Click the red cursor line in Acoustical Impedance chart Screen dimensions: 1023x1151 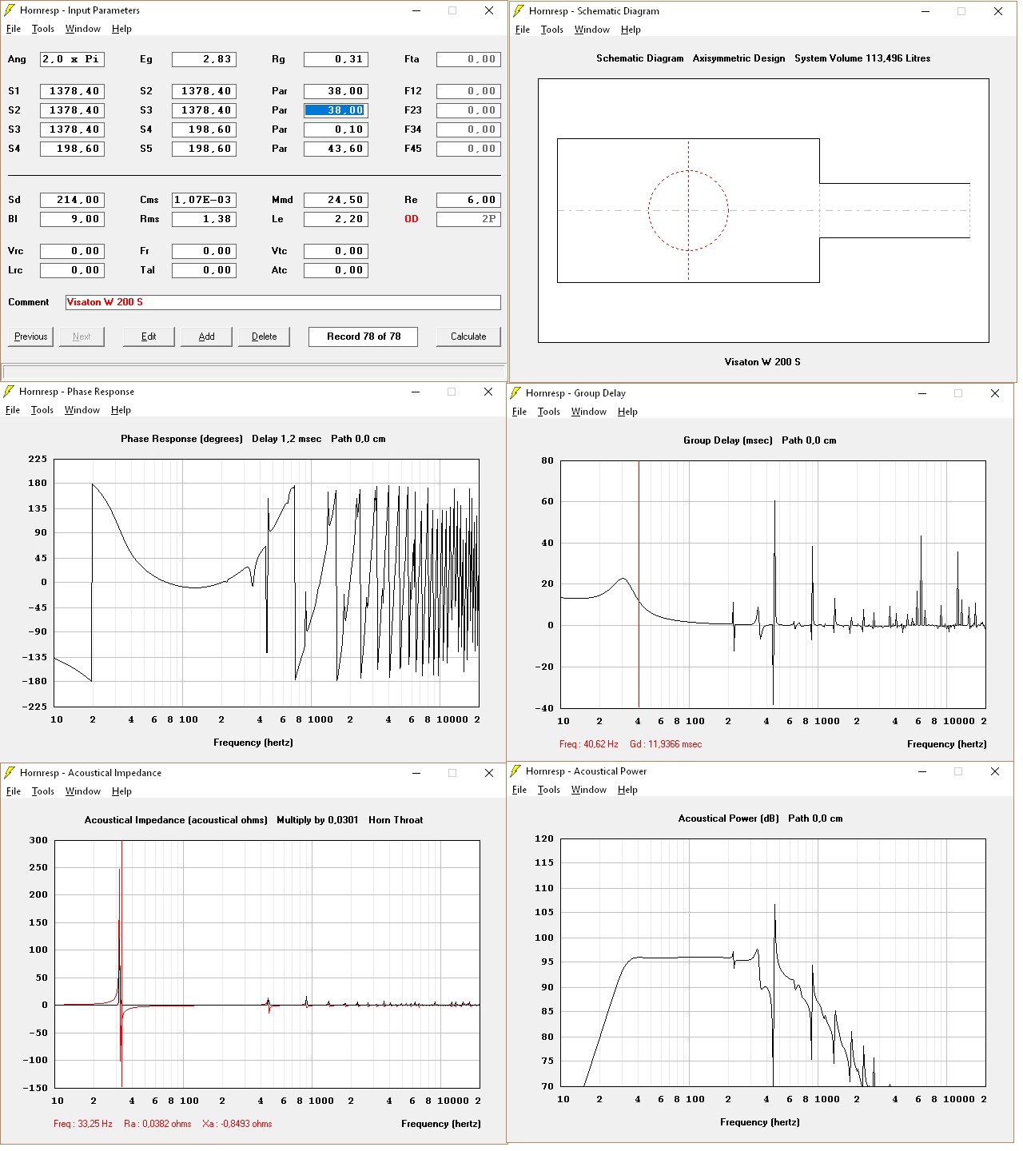pyautogui.click(x=121, y=964)
